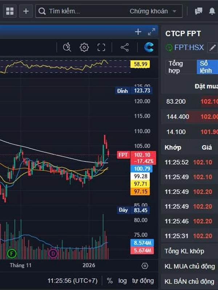The height and width of the screenshot is (290, 218).
Task: Share the chart
Action: pos(125,47)
